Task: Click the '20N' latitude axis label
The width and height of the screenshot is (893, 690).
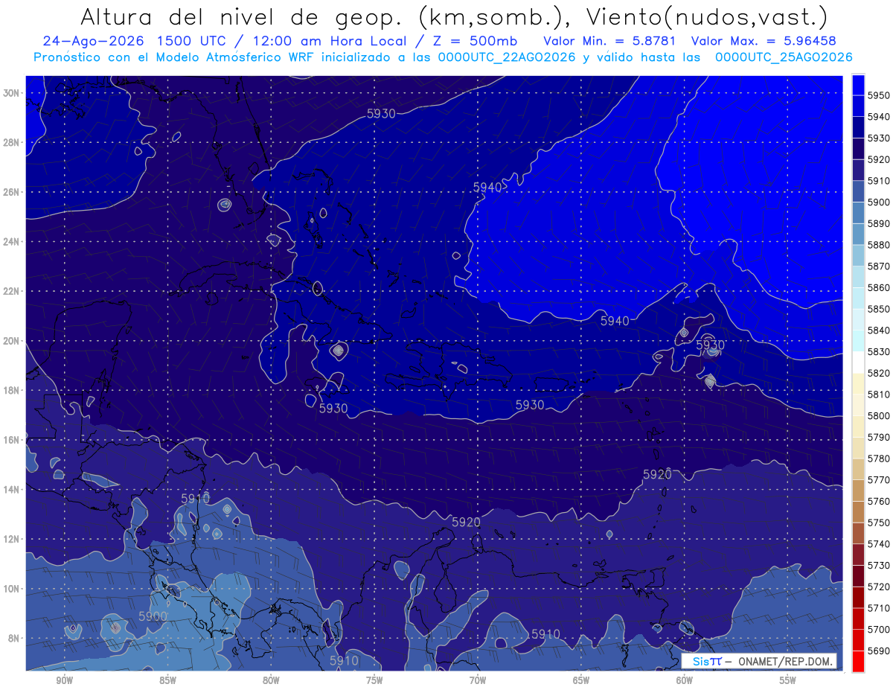Action: 12,341
